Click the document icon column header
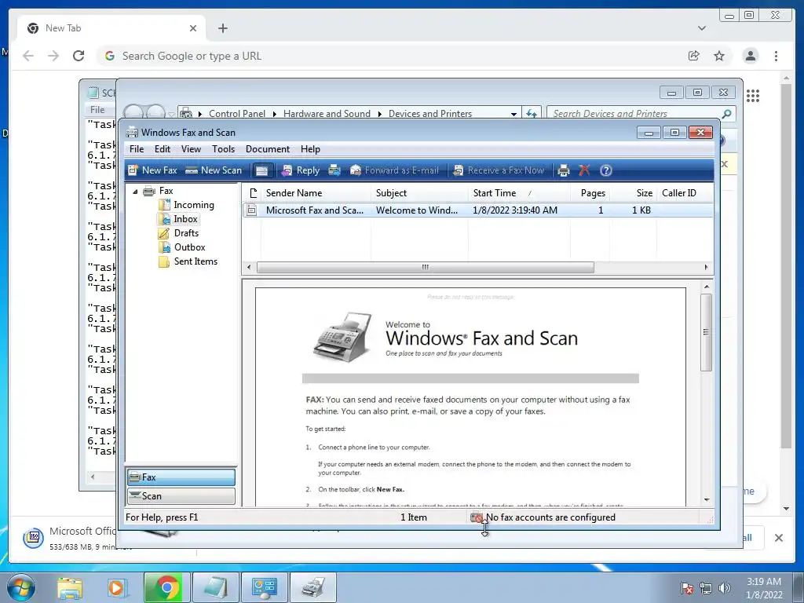This screenshot has height=603, width=804. [x=252, y=193]
